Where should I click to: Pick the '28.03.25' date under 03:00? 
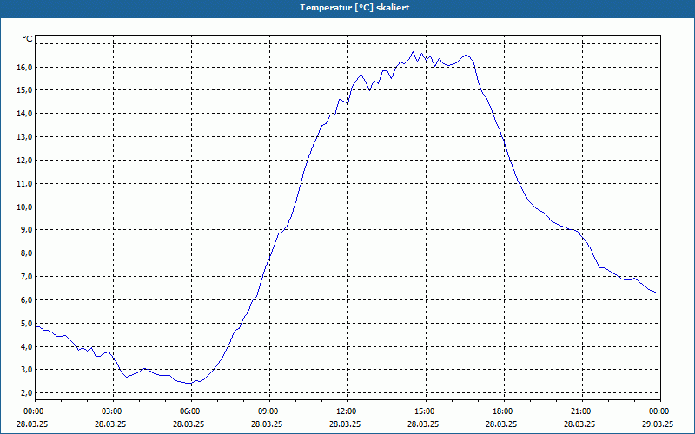click(110, 424)
